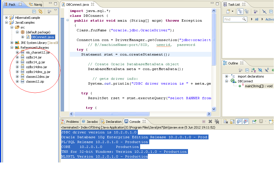
Task: Display selected console icon
Action: 261,121
